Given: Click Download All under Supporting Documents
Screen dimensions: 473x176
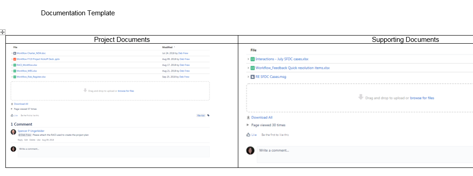Looking at the screenshot, I should 262,117.
